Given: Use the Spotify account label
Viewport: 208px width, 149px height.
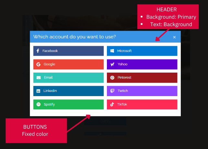Looking at the screenshot, I should pos(49,104).
